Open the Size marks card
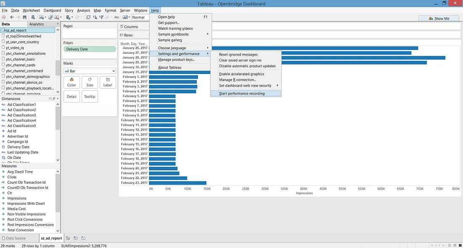The height and width of the screenshot is (248, 463). (x=90, y=82)
